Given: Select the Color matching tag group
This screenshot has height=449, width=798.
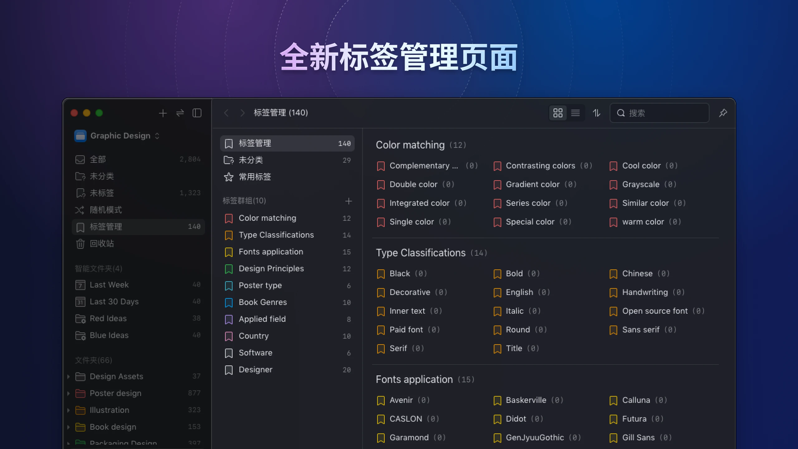Looking at the screenshot, I should (x=287, y=218).
